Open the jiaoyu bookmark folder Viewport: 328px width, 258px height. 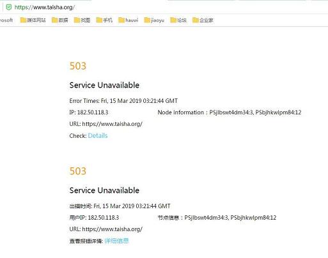coord(154,20)
